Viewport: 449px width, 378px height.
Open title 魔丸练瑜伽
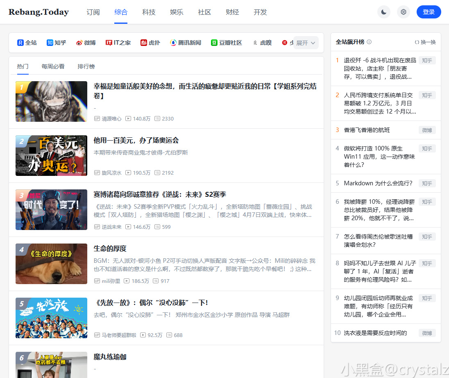(x=110, y=357)
